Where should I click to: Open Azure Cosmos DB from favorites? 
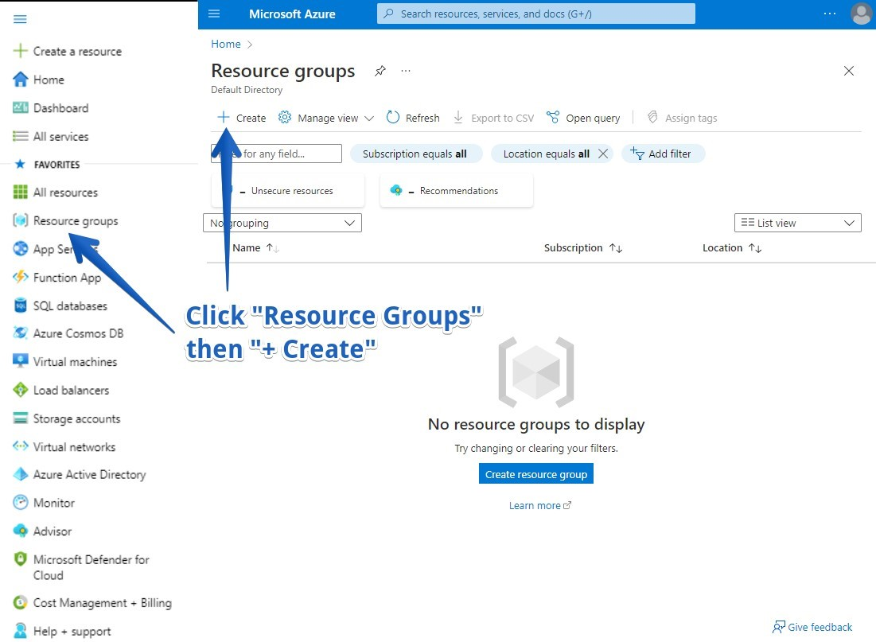point(78,333)
